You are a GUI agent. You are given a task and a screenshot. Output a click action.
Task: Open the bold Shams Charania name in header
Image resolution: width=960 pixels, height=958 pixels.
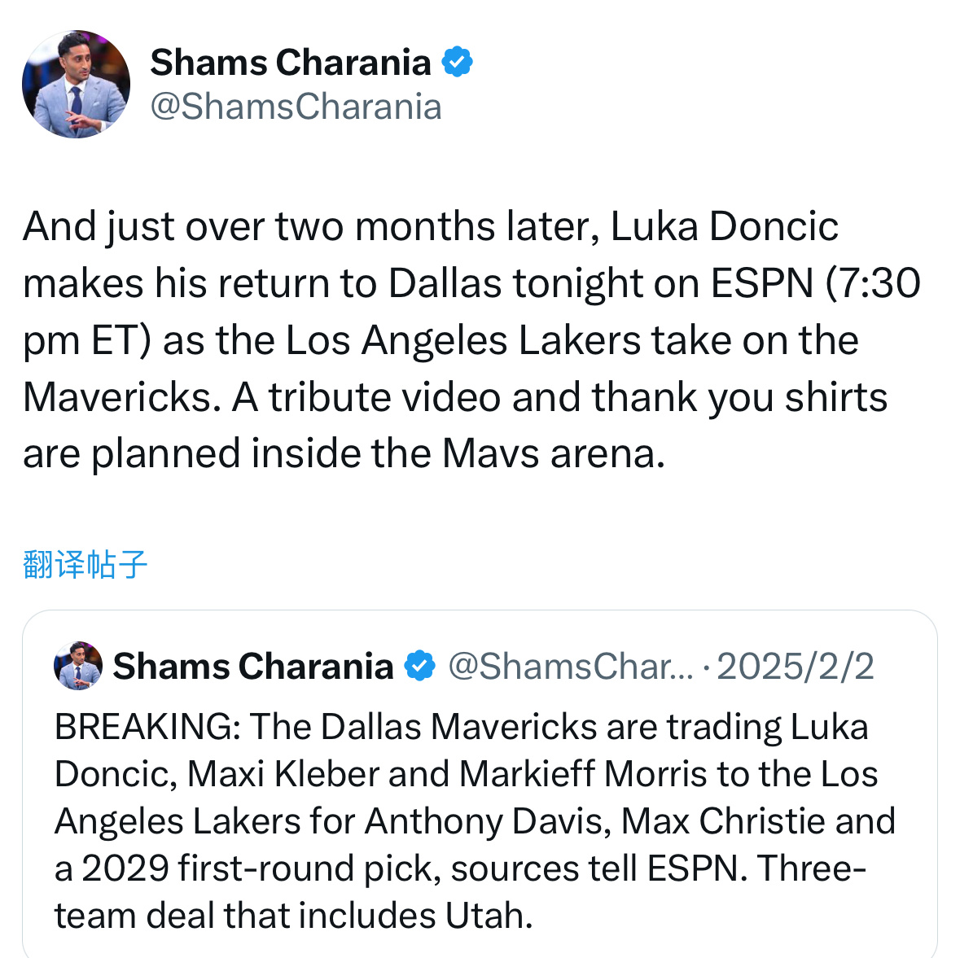(x=291, y=63)
